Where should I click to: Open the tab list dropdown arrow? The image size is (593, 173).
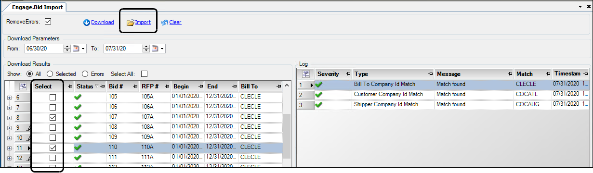pos(580,7)
